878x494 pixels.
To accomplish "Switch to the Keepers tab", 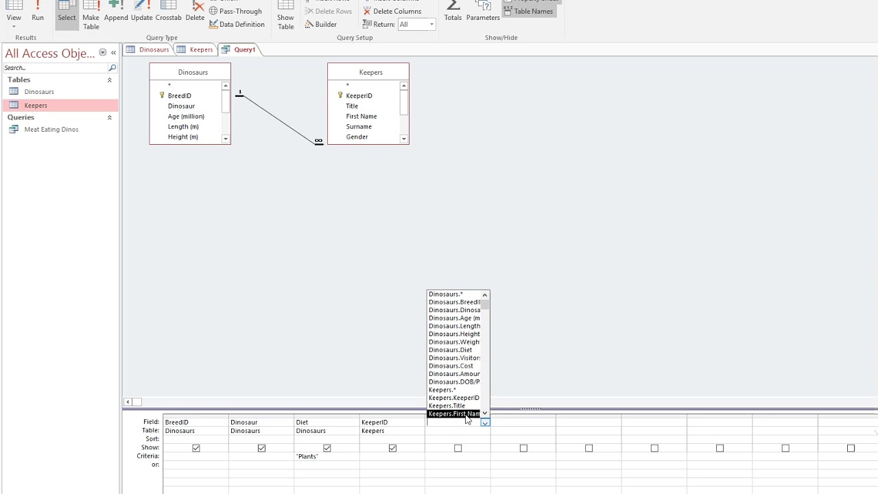I will (x=195, y=49).
